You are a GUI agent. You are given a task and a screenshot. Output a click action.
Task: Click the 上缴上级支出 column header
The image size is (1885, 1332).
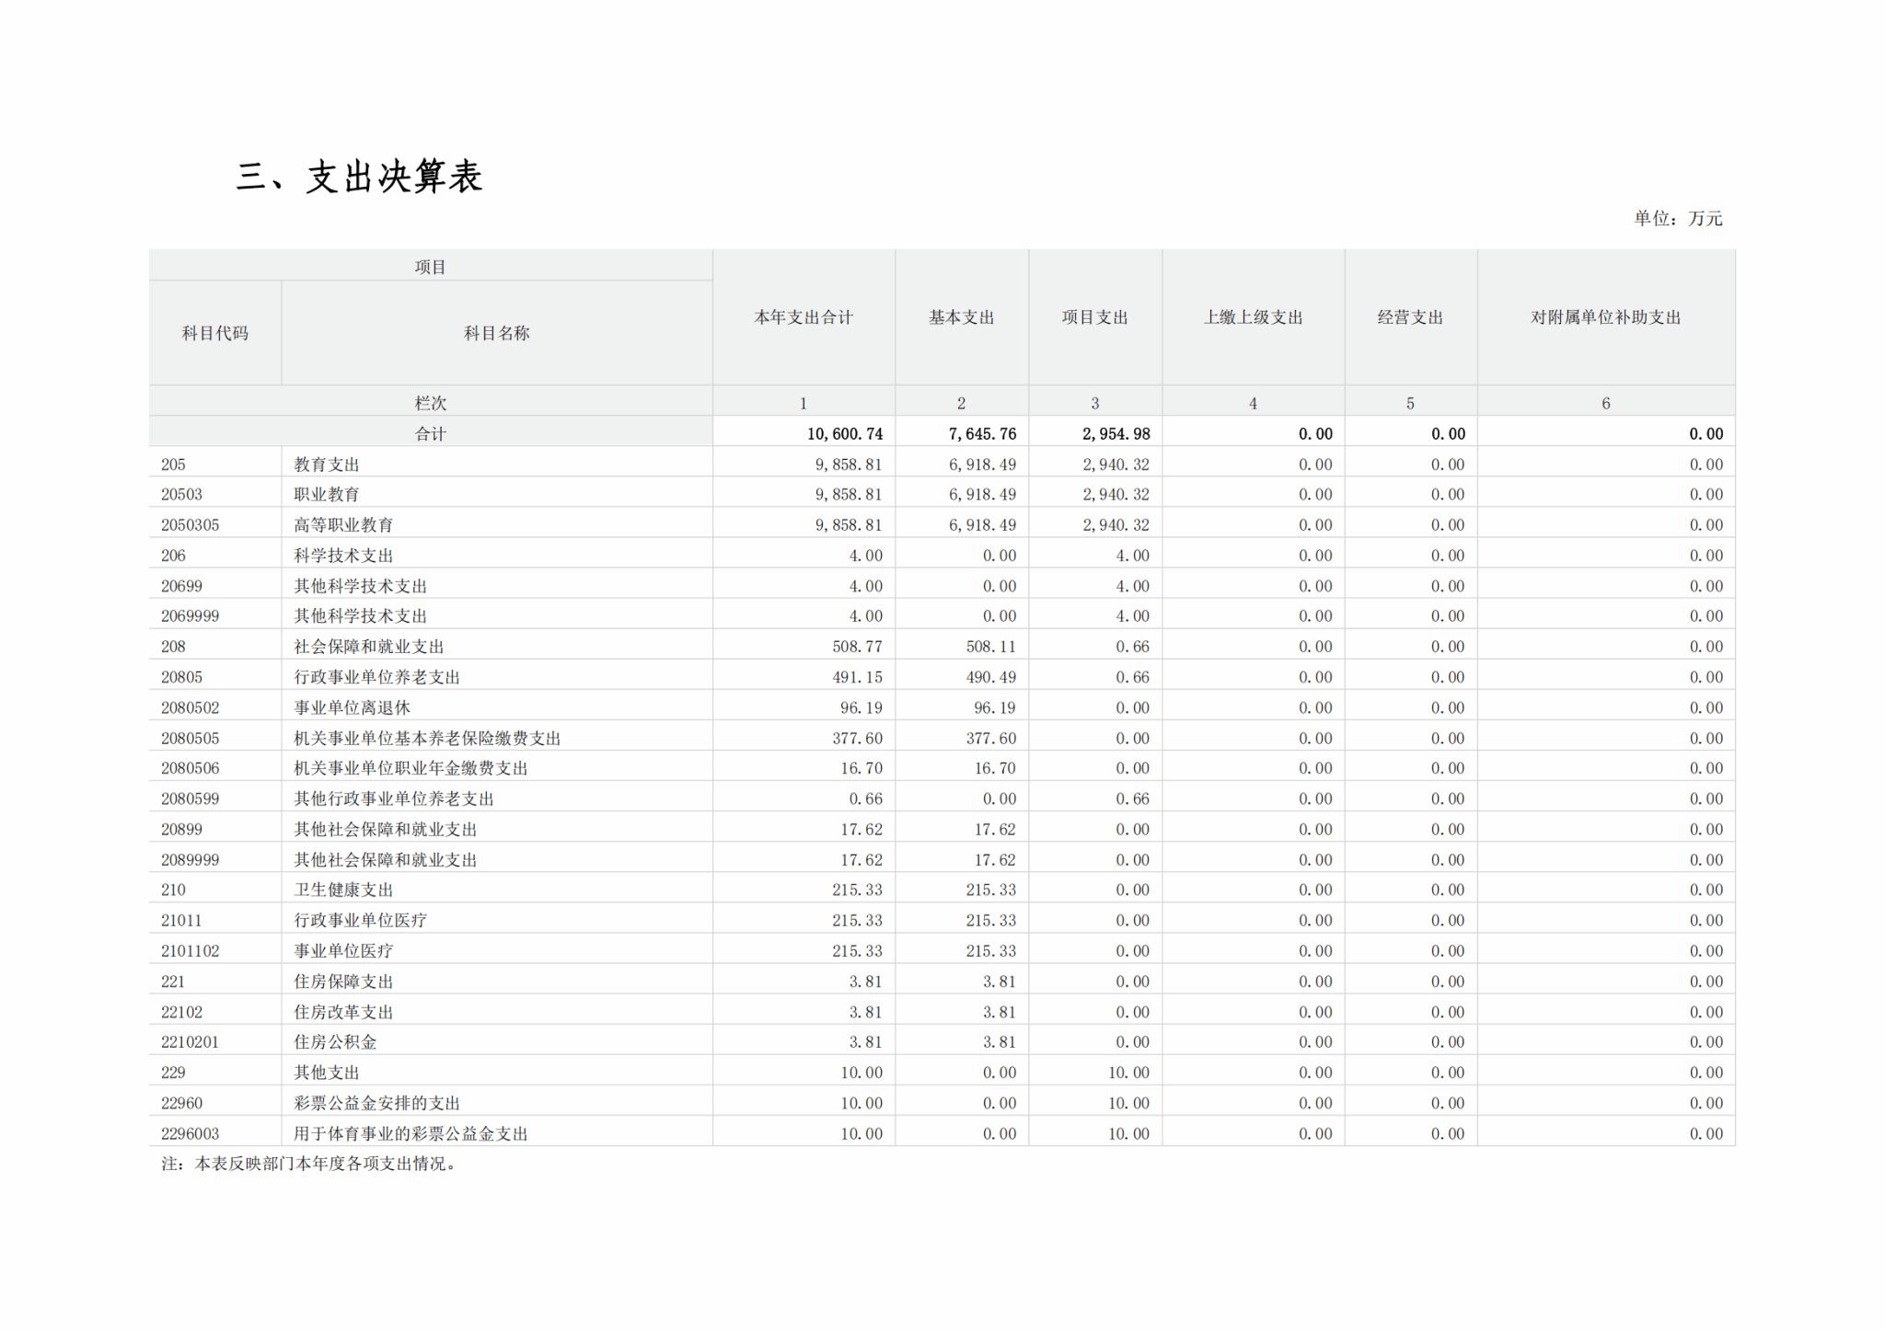[1253, 317]
